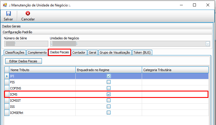Select the ICMS row name cell
This screenshot has width=216, height=125.
[x=42, y=94]
